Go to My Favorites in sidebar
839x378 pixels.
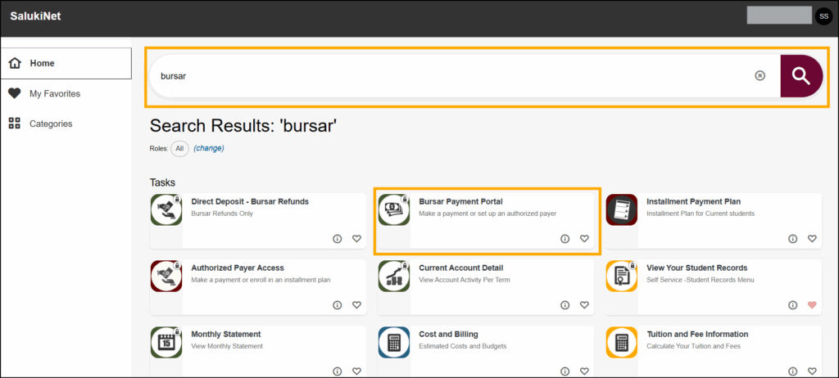coord(55,93)
